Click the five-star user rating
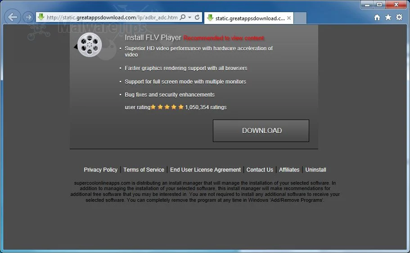Viewport: 410px width, 253px height. pyautogui.click(x=167, y=107)
